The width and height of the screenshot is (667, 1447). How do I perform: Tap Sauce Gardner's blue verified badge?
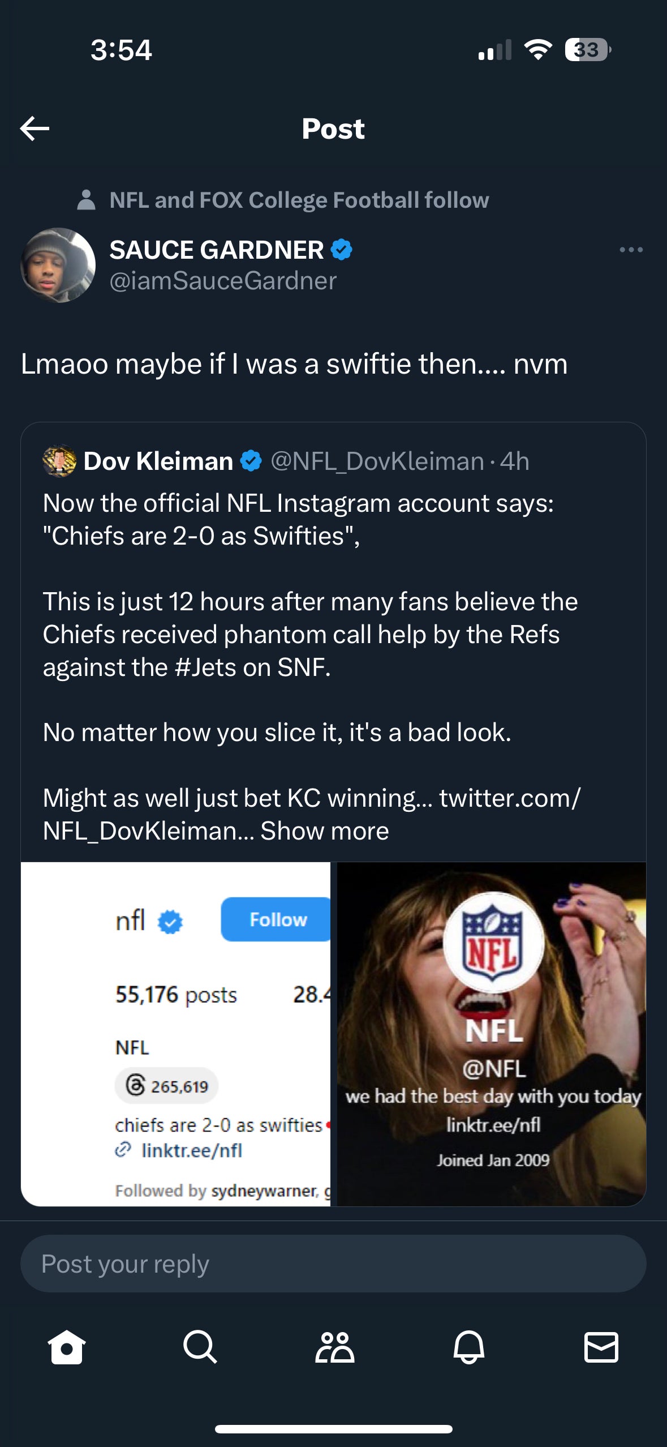point(341,250)
